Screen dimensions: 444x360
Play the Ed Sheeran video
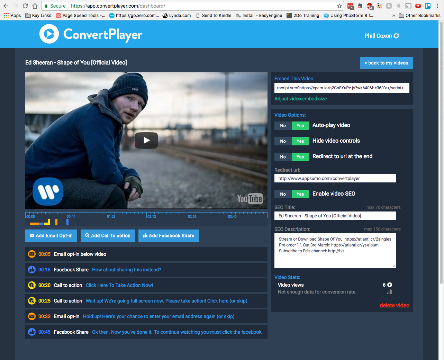tap(146, 140)
